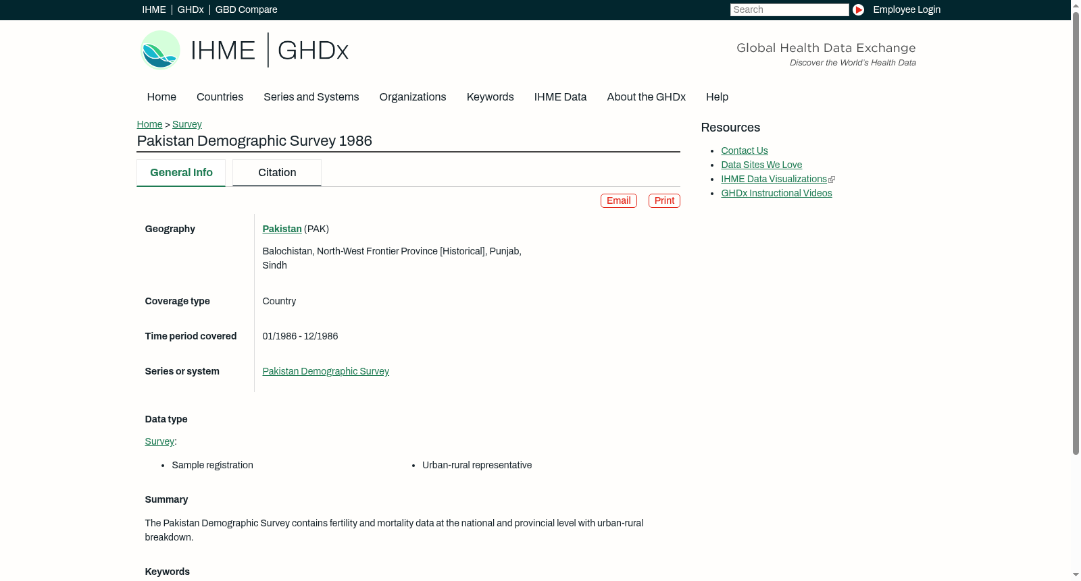Open About the GHDx menu

(x=647, y=97)
